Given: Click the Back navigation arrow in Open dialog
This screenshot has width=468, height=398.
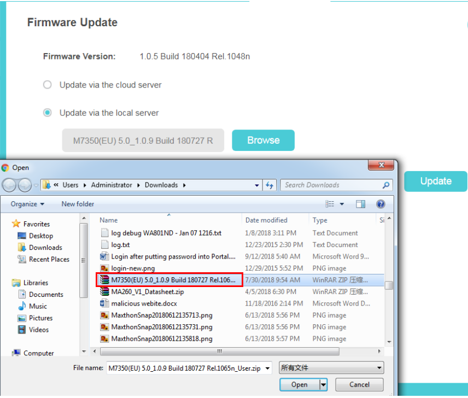Looking at the screenshot, I should 9,185.
